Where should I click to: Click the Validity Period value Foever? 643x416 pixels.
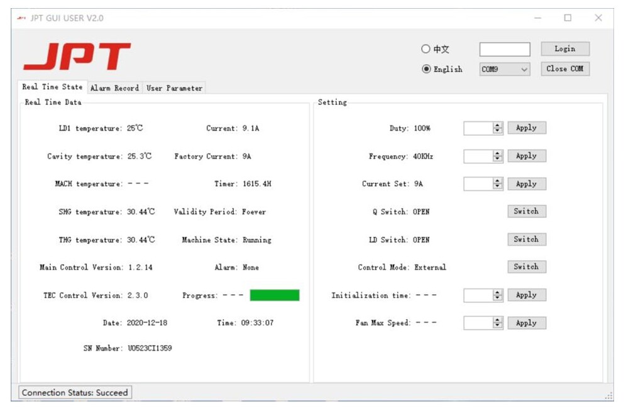[x=255, y=212]
